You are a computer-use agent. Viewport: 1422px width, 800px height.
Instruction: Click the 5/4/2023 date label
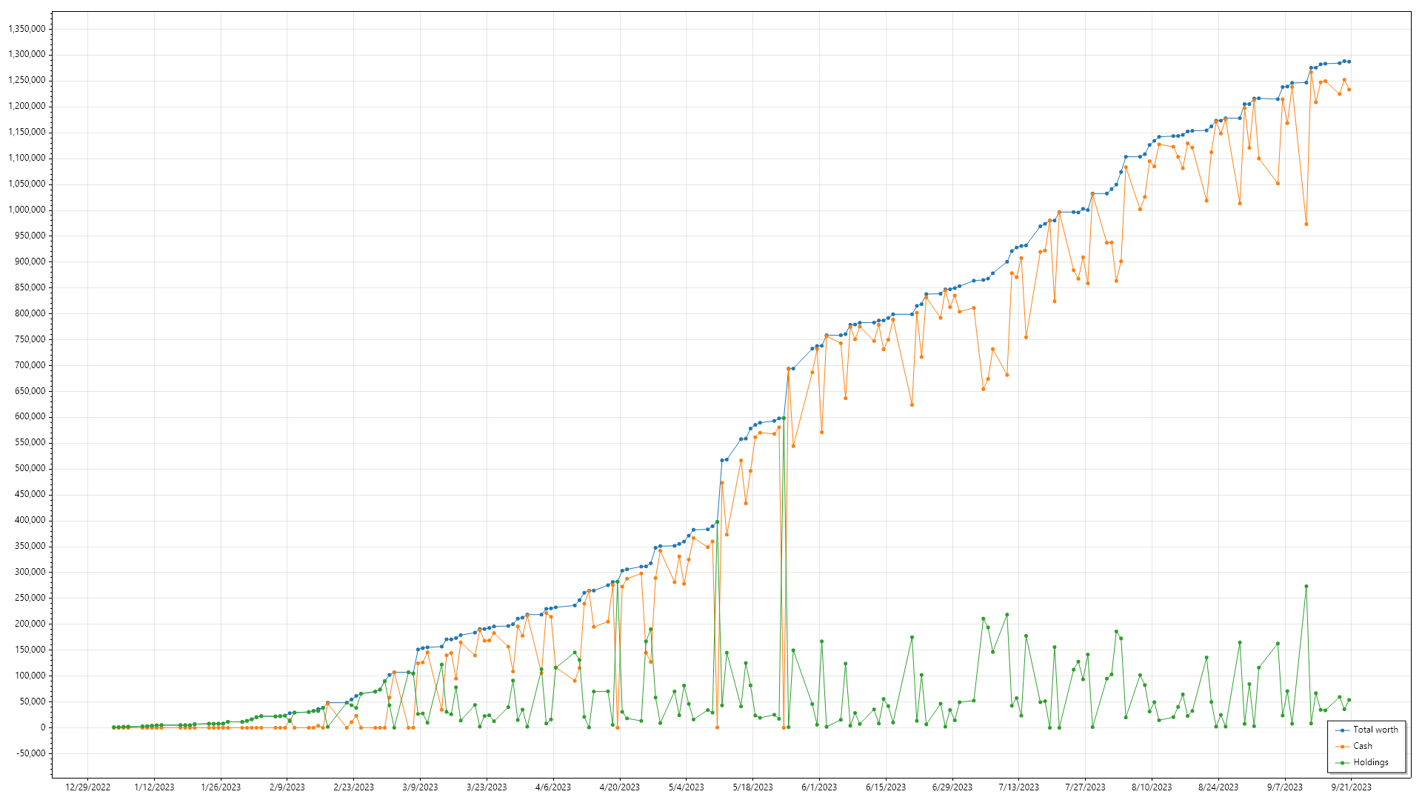click(687, 787)
